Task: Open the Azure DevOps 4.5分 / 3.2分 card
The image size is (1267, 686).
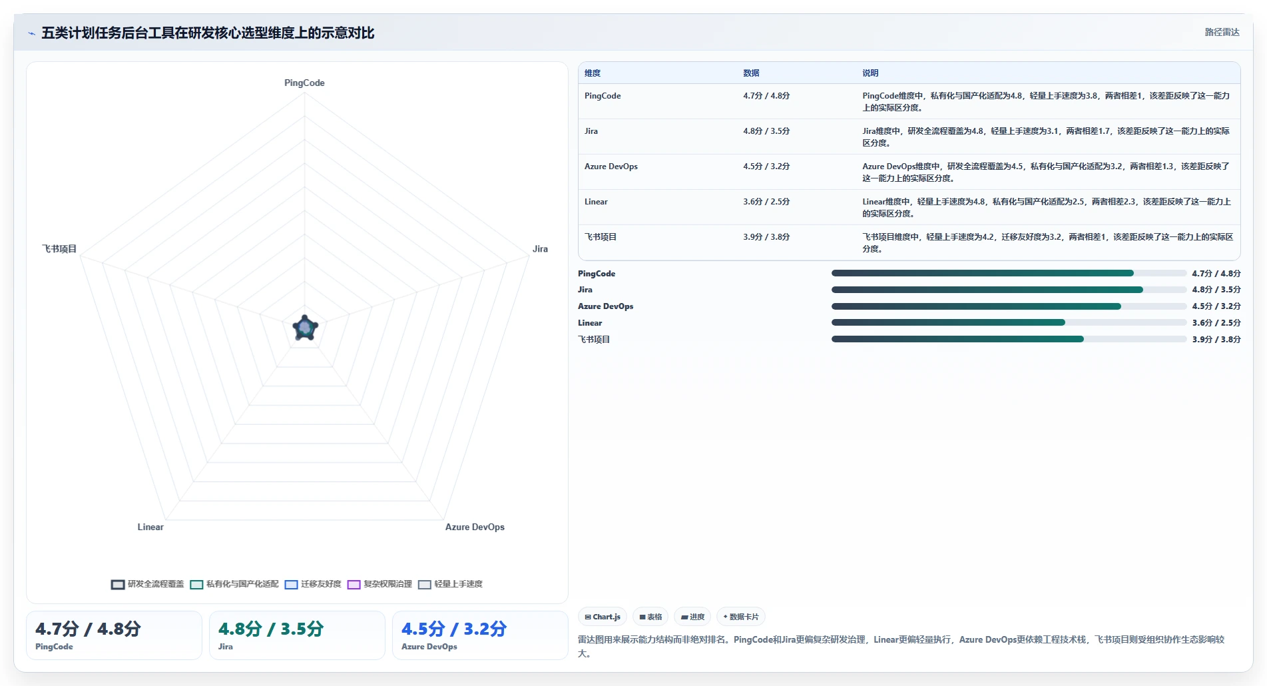Action: (480, 635)
